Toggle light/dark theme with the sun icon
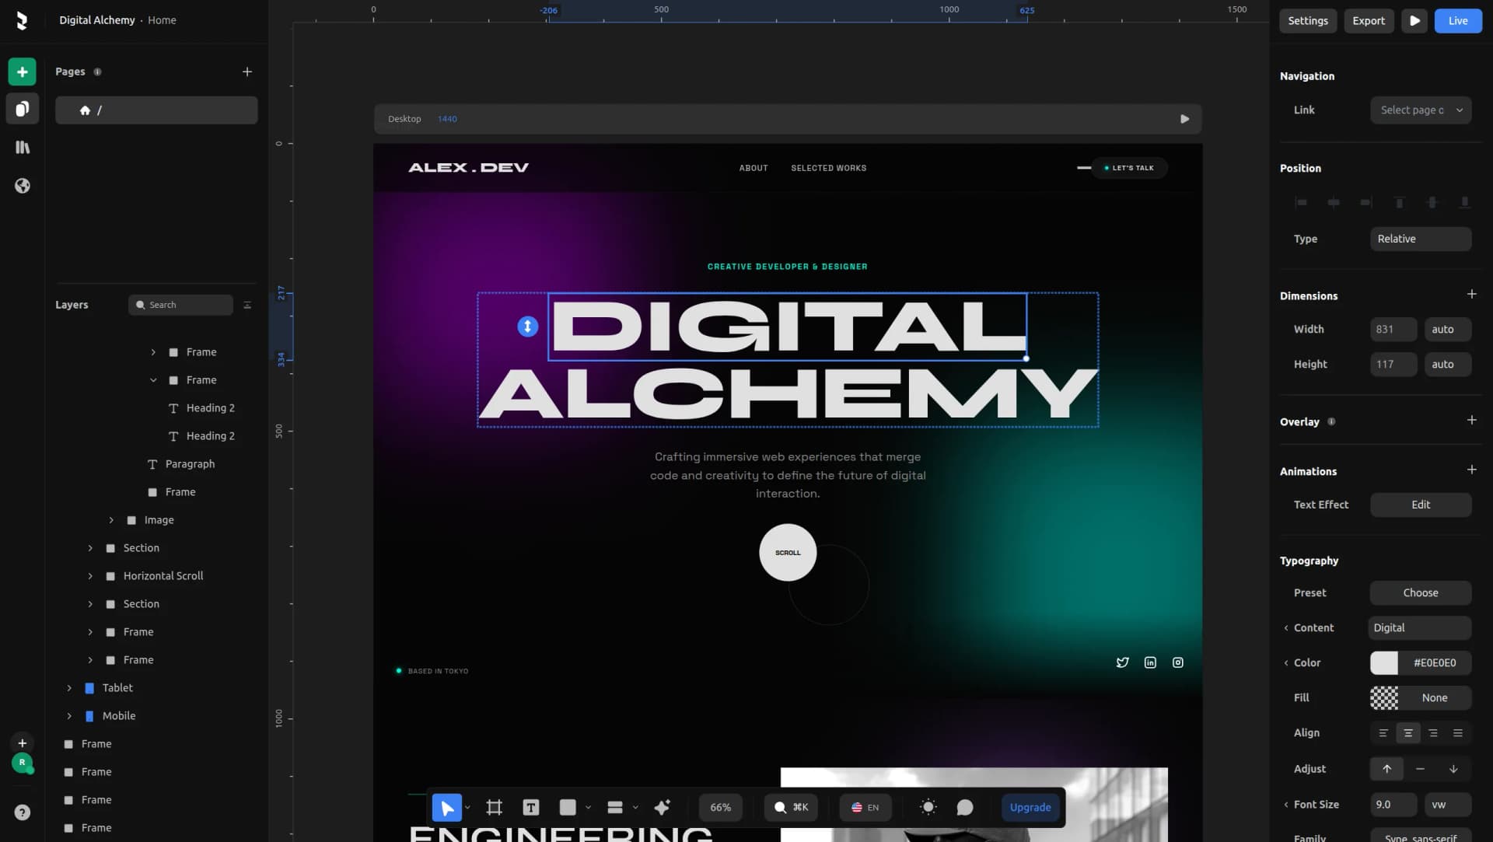The width and height of the screenshot is (1493, 842). [x=928, y=807]
